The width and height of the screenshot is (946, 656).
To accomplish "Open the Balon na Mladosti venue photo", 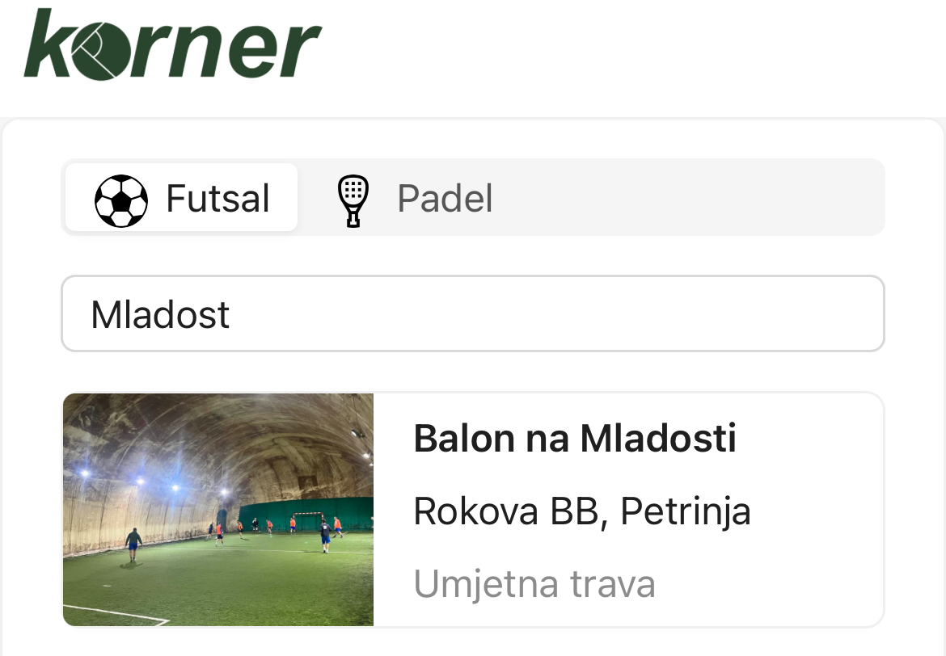I will [x=218, y=510].
